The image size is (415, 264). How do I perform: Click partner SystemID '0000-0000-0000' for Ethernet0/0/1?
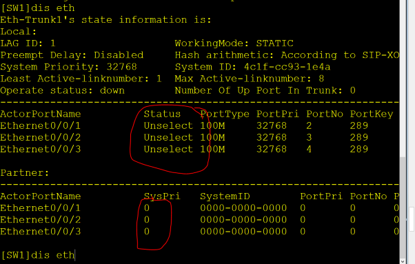coord(243,208)
